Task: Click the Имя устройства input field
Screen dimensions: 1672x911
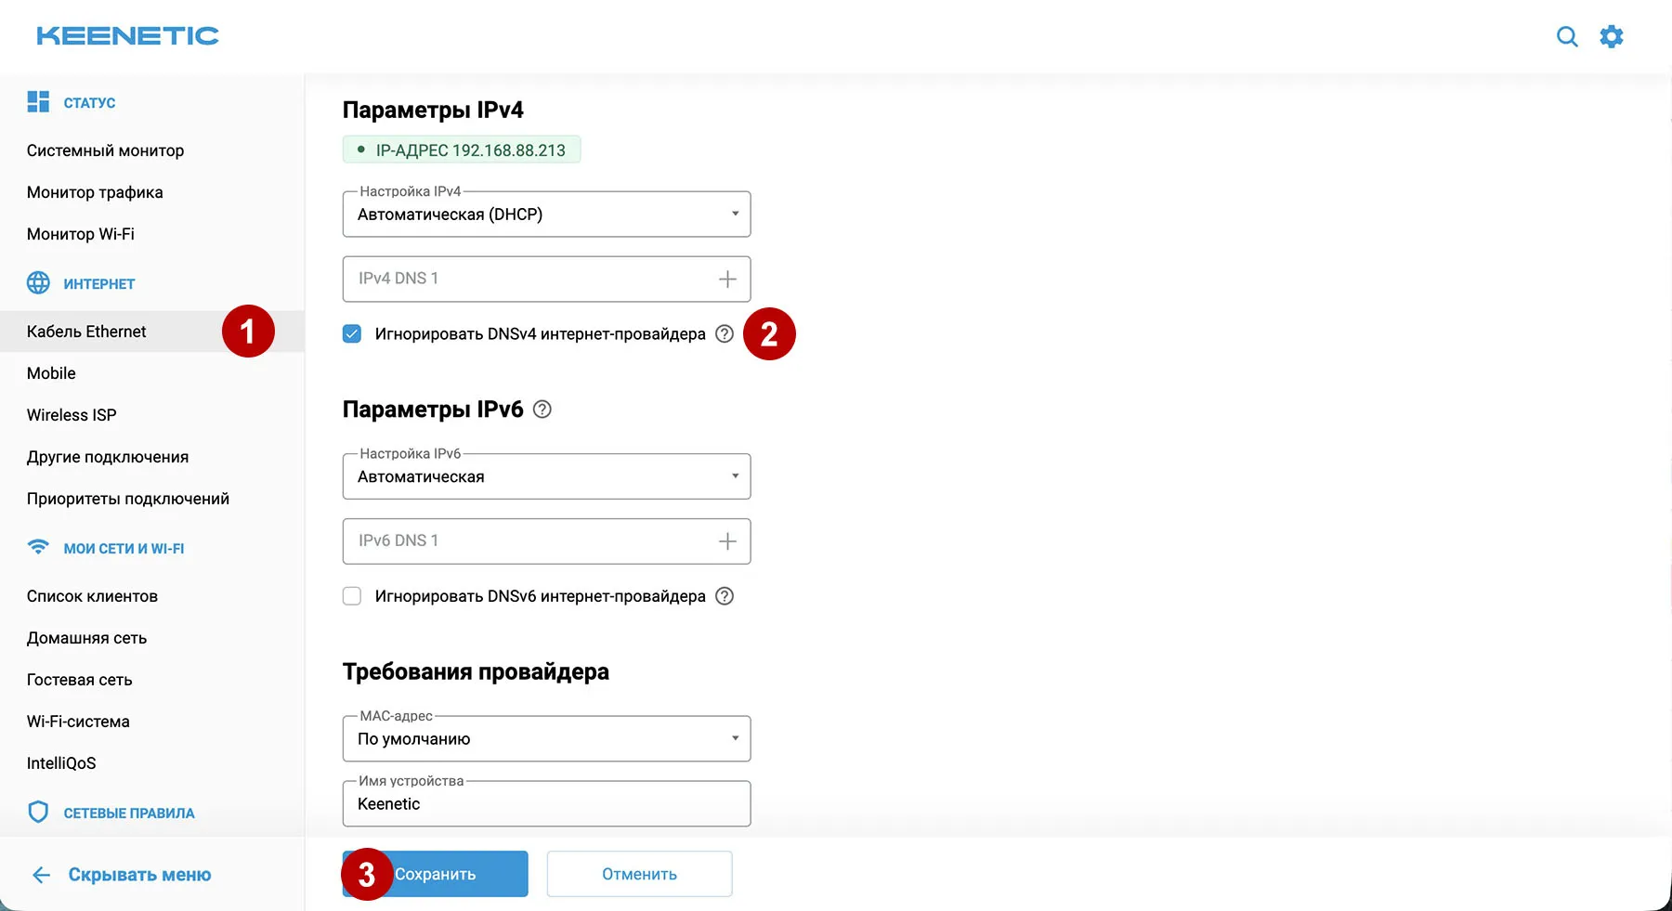Action: [546, 803]
